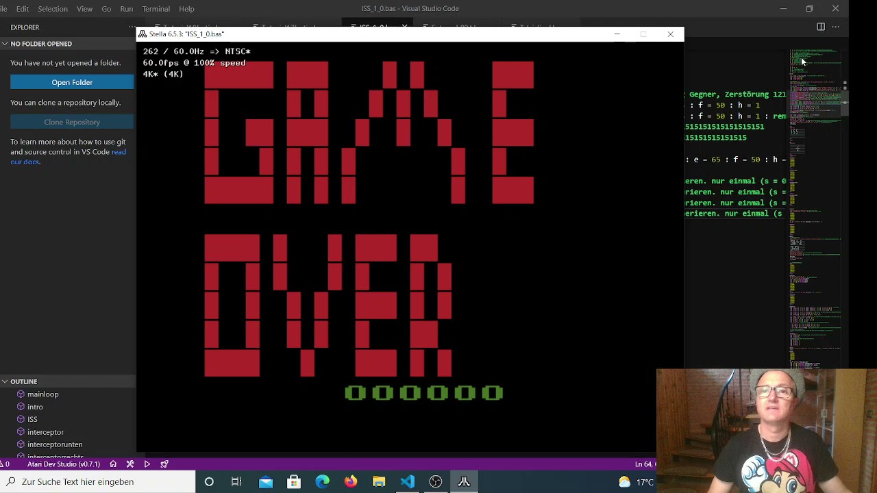Screen dimensions: 877x493
Task: Click the EXPLORER panel title
Action: [25, 27]
